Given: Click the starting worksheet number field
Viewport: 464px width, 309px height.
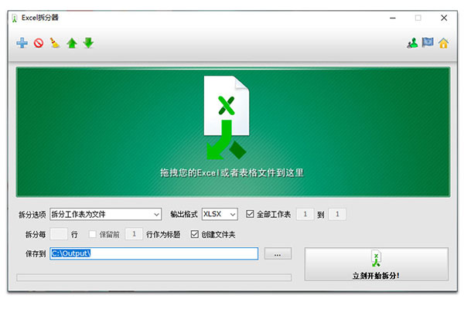Looking at the screenshot, I should click(305, 214).
